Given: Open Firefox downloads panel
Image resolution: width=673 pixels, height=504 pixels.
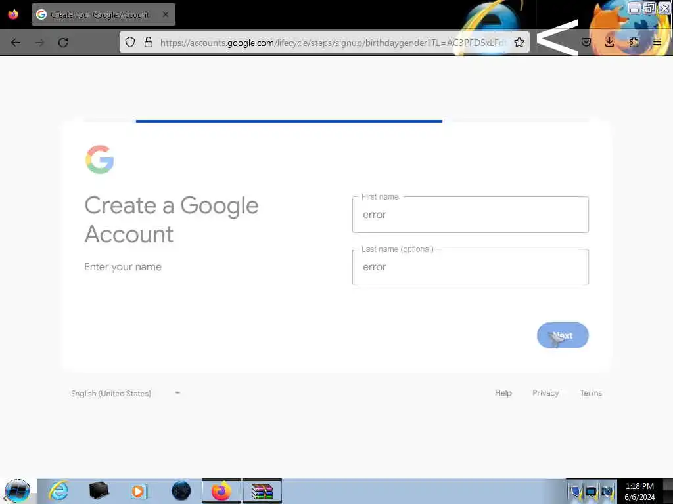Looking at the screenshot, I should point(609,42).
